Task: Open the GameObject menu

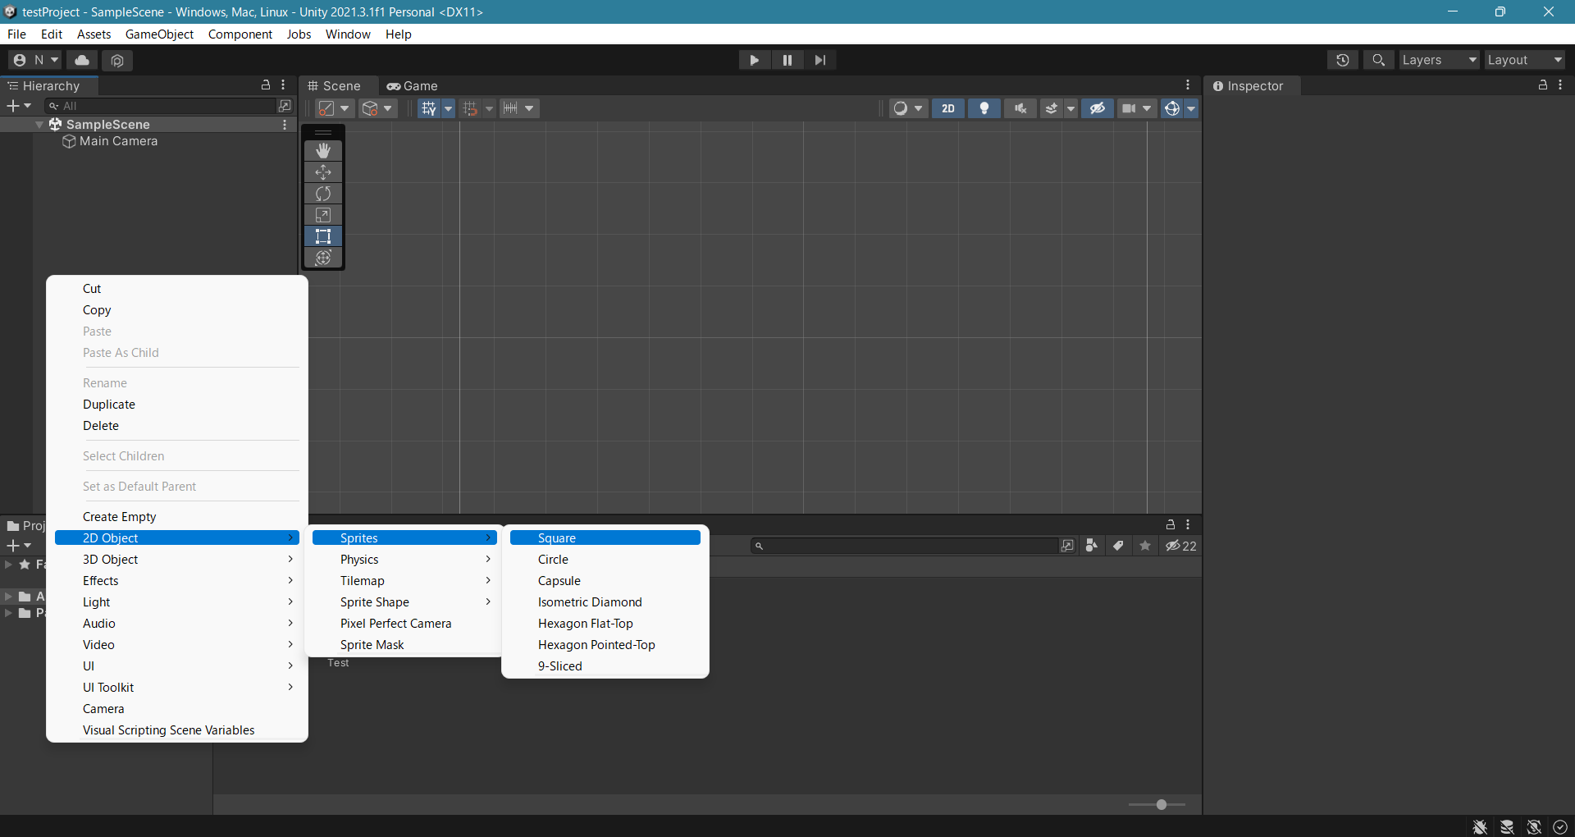Action: [x=159, y=34]
